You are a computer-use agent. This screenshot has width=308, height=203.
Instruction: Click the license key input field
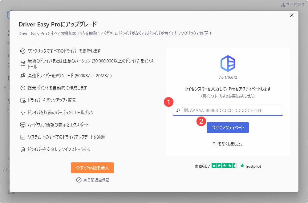coord(228,110)
